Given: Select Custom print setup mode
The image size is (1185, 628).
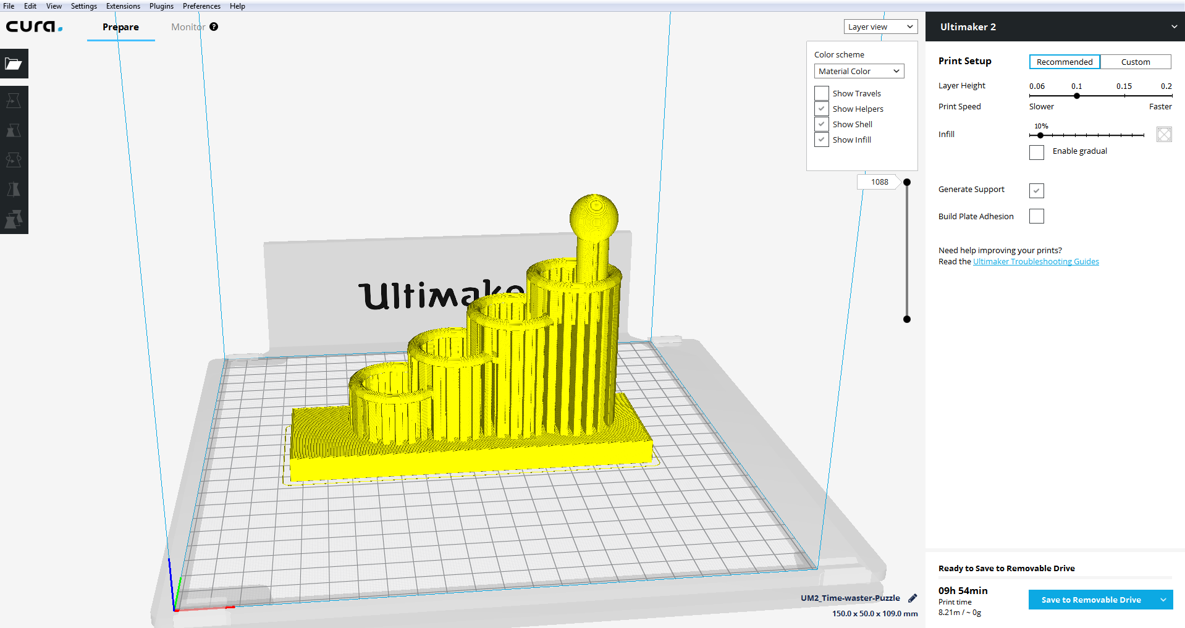Looking at the screenshot, I should [x=1136, y=62].
